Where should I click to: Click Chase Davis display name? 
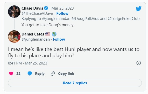(32, 8)
